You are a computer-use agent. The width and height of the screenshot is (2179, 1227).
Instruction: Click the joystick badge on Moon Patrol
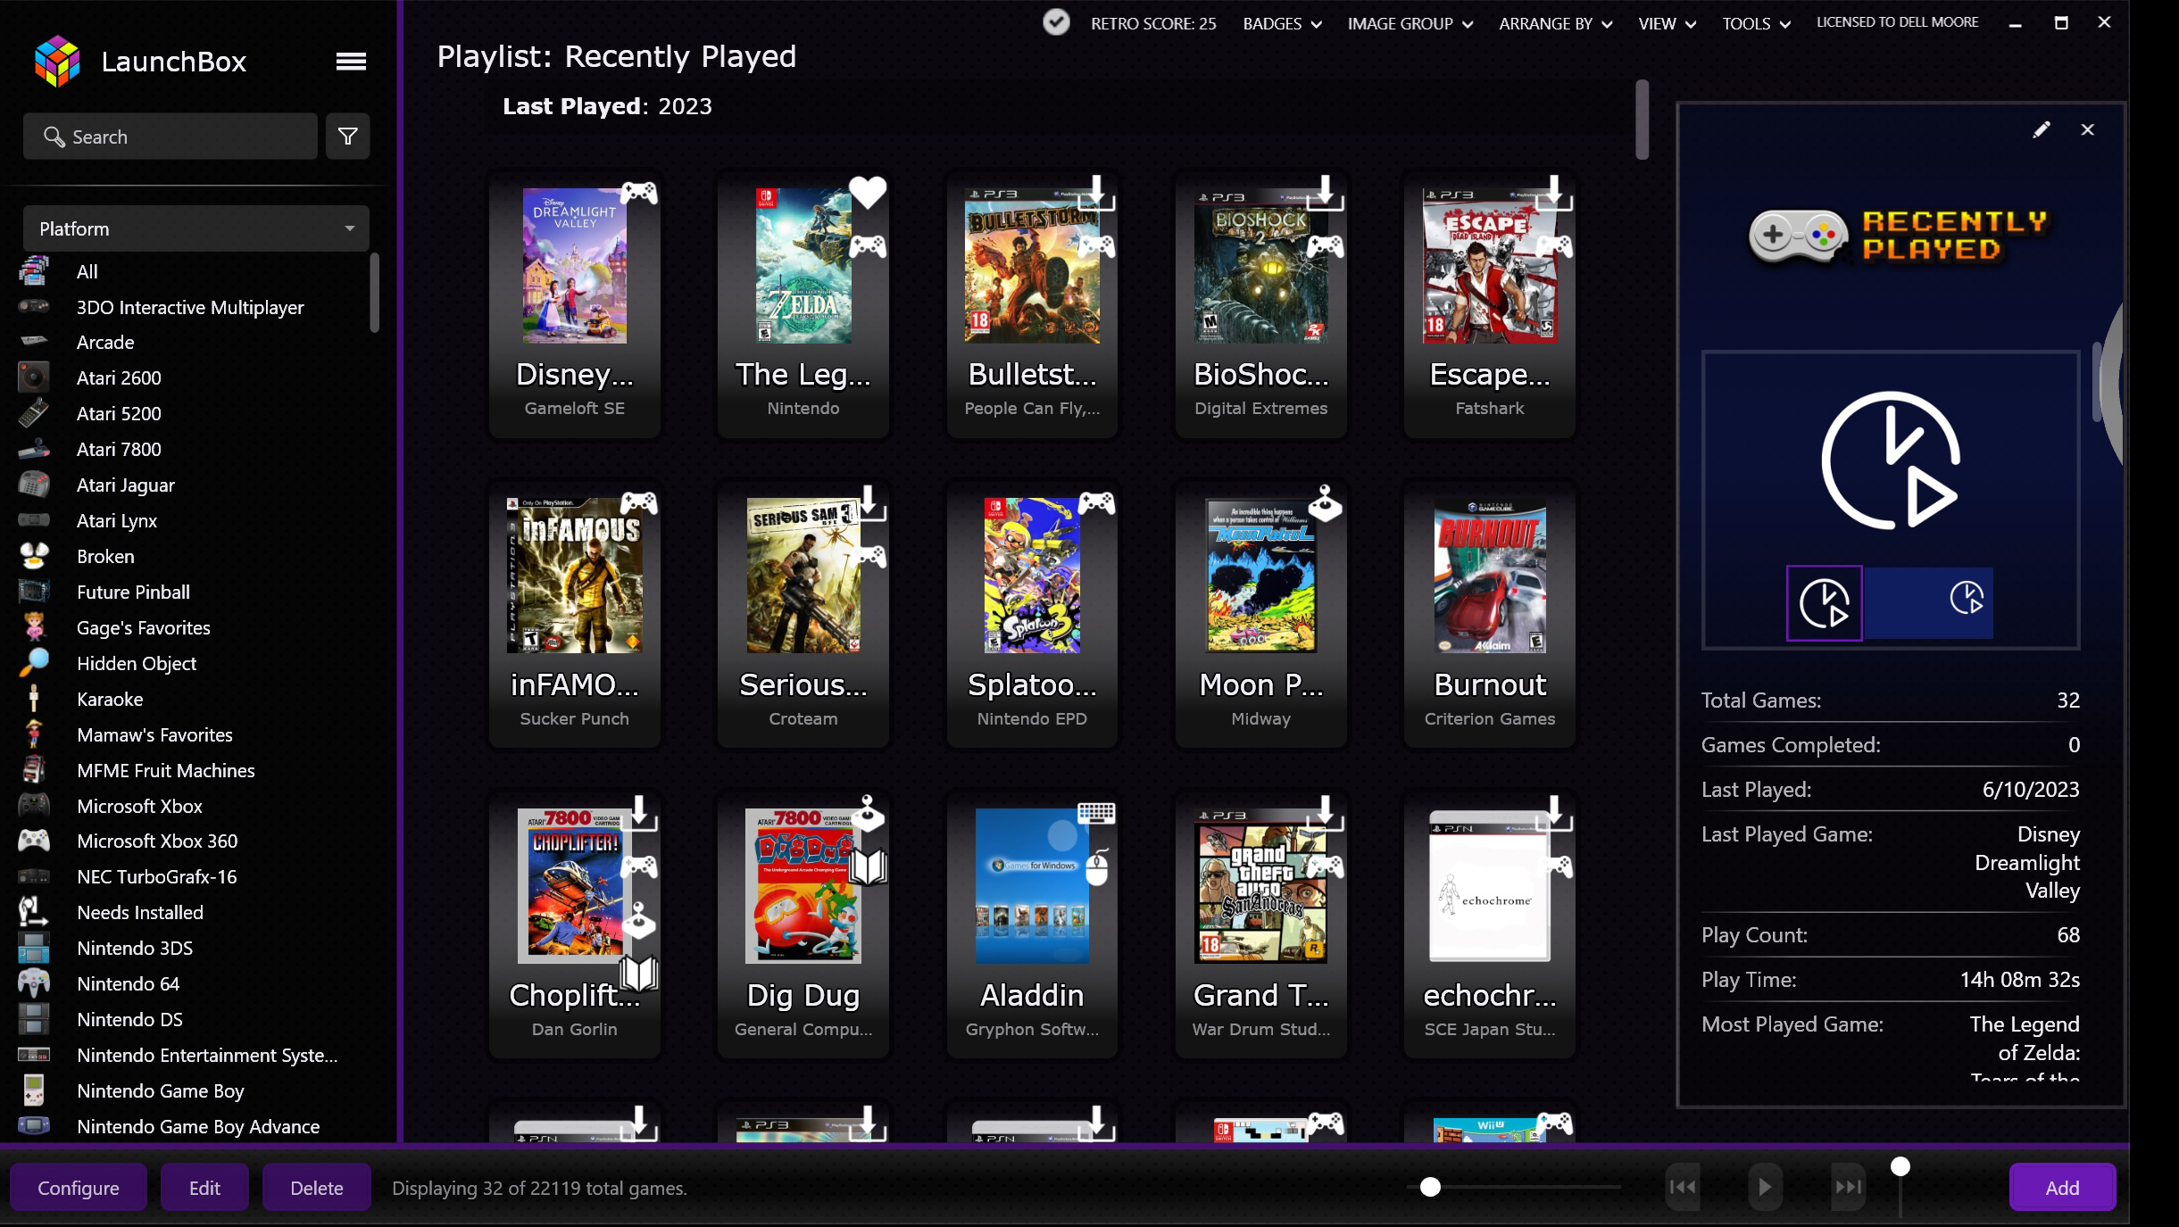(x=1326, y=503)
